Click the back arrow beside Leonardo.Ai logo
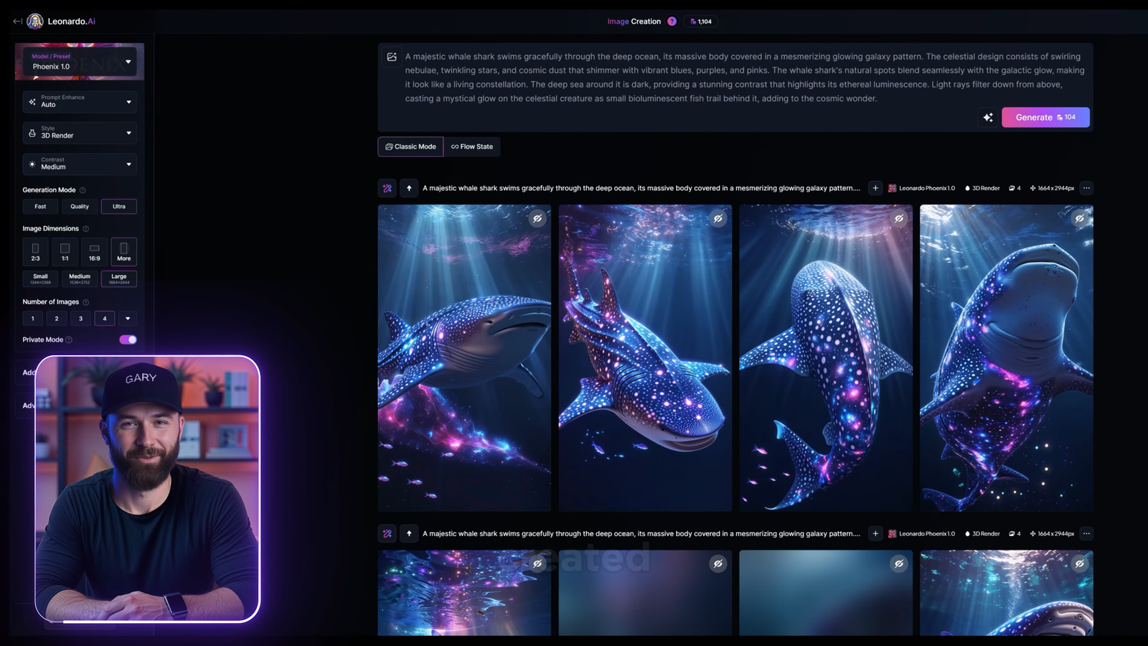The height and width of the screenshot is (646, 1148). point(17,22)
